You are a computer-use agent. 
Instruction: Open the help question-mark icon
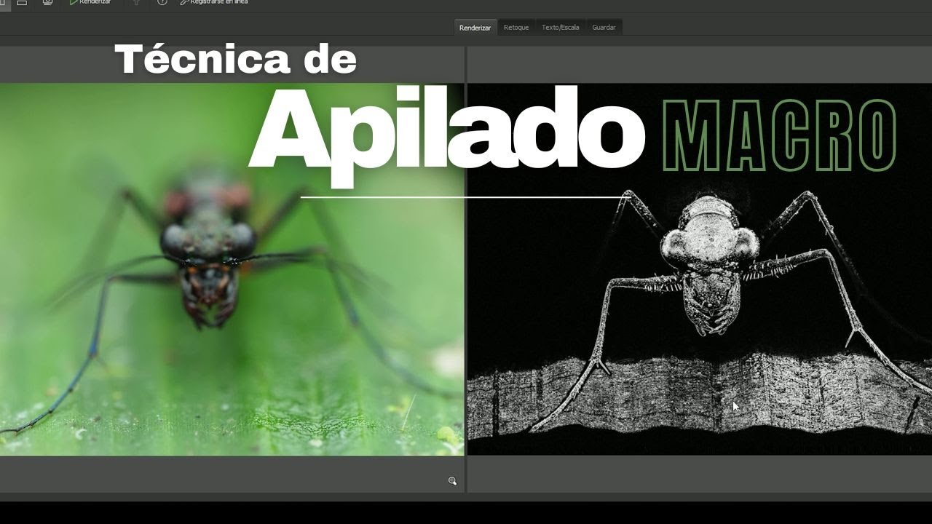pos(162,2)
